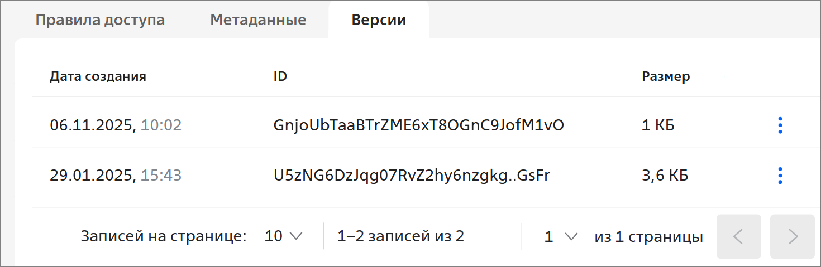Click the ID column header
This screenshot has height=267, width=821.
tap(280, 76)
